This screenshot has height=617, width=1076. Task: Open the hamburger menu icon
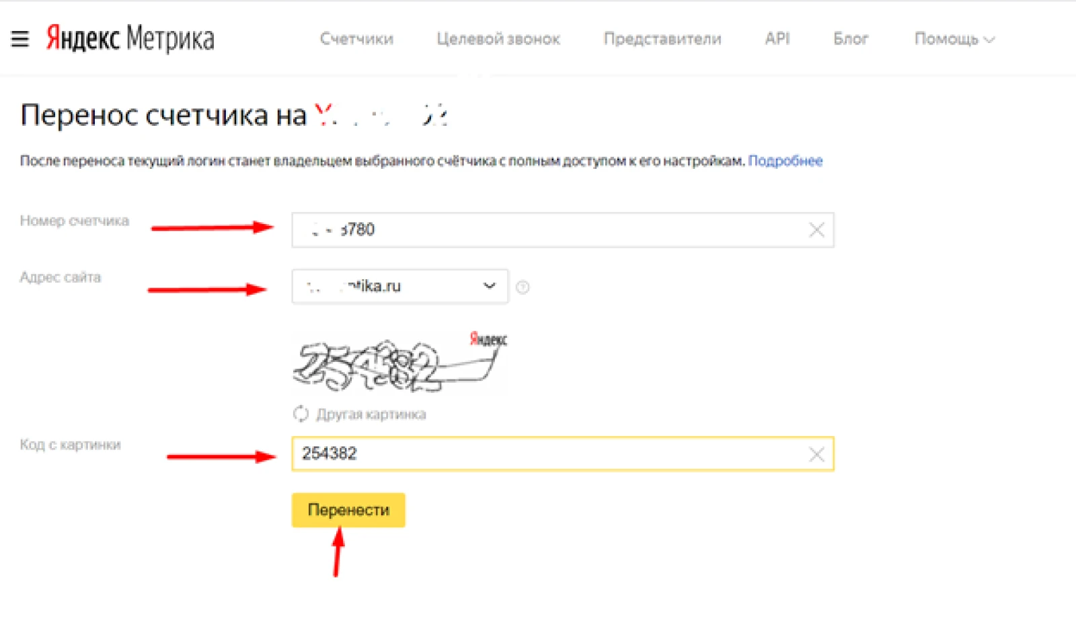(x=20, y=39)
